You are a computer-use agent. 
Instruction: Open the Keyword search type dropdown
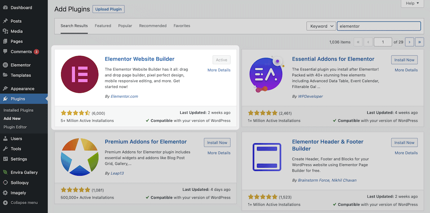(321, 26)
